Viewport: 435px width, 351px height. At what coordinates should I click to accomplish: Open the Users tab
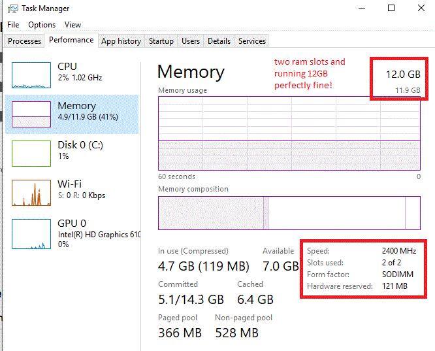pos(191,41)
